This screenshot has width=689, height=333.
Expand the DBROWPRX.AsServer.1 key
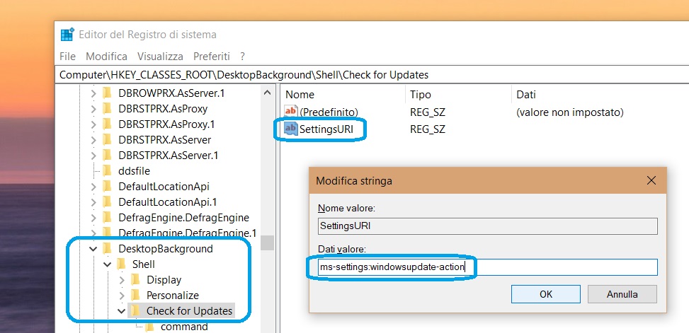pos(93,93)
